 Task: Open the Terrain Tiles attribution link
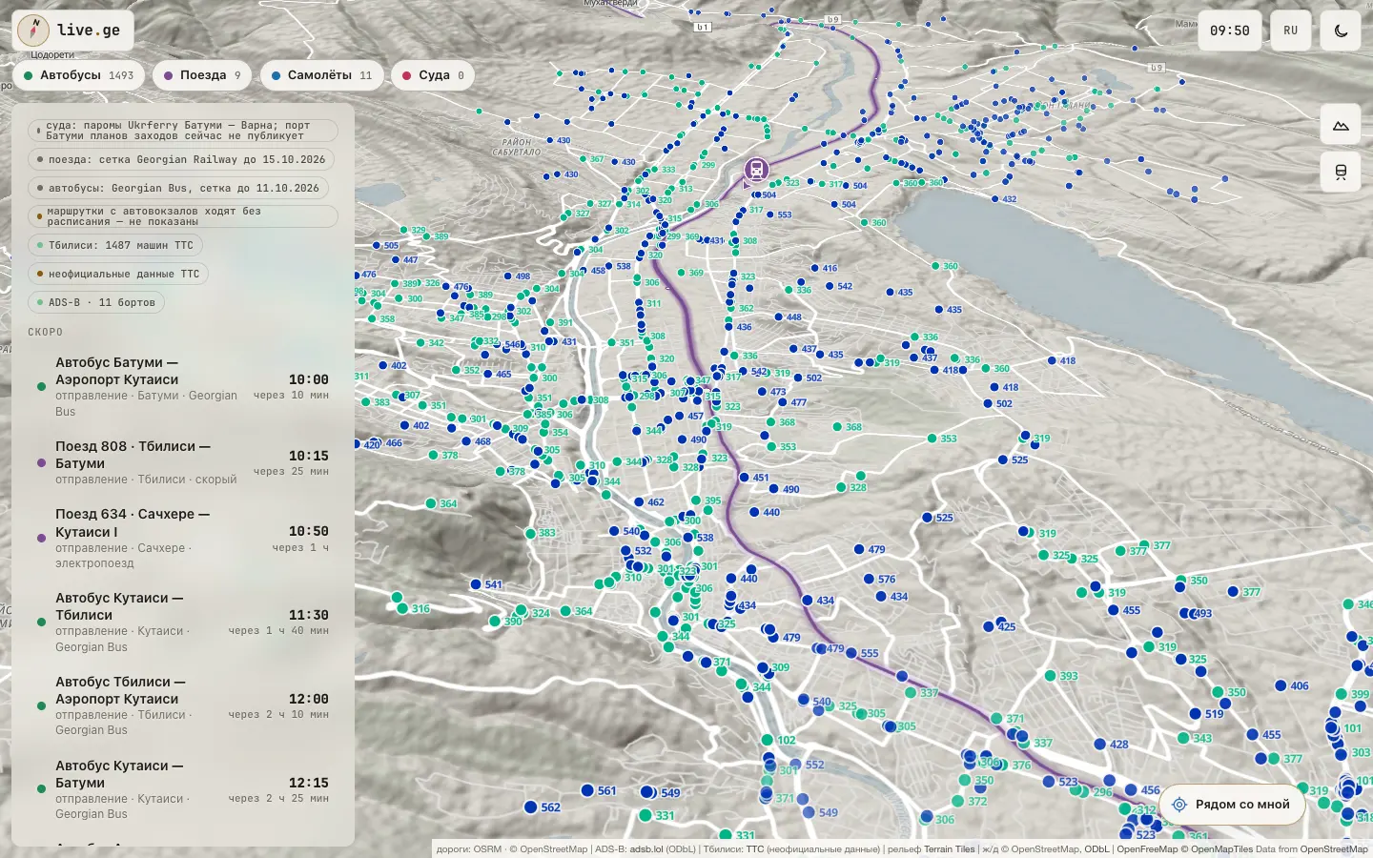950,849
